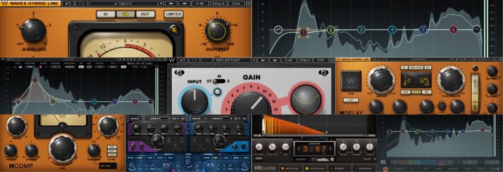
Task: Click Setup A in the H-Comp toolbar
Action: click(x=218, y=4)
